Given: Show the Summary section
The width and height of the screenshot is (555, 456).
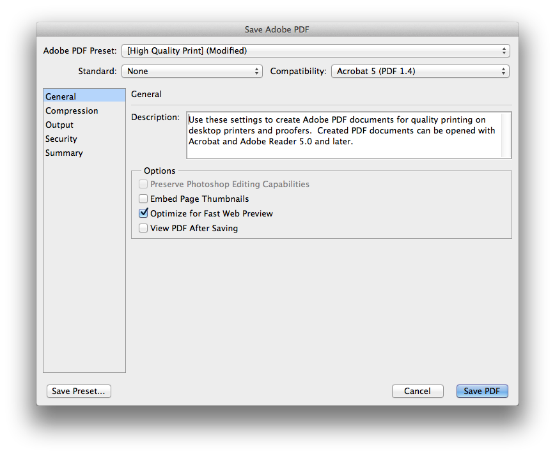Looking at the screenshot, I should (x=64, y=153).
